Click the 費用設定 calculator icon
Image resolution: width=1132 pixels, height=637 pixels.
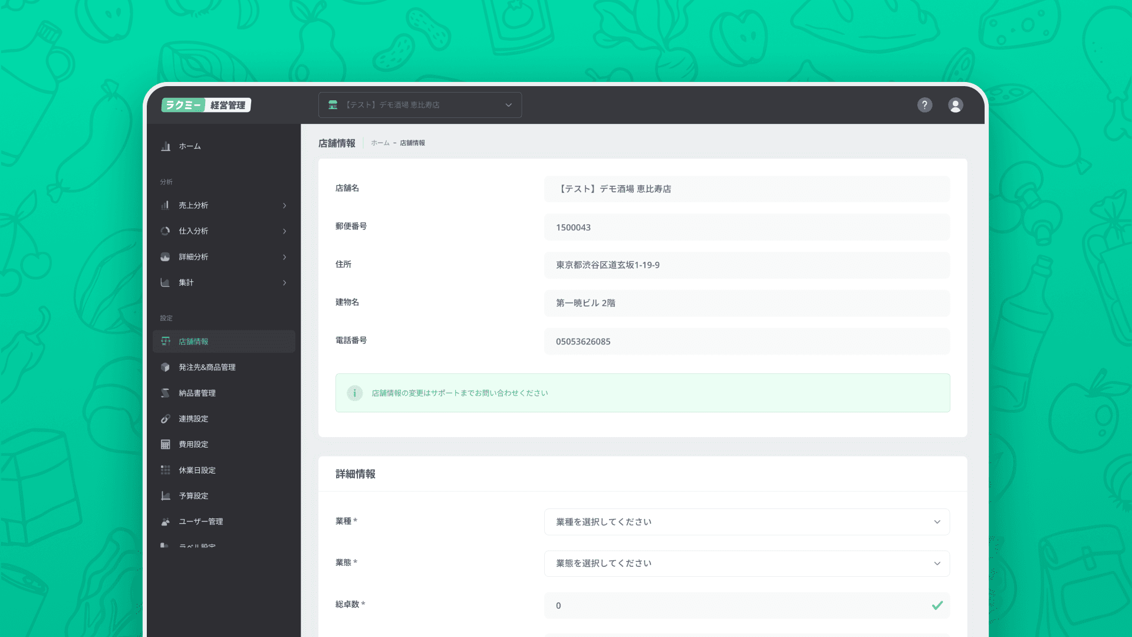(166, 445)
